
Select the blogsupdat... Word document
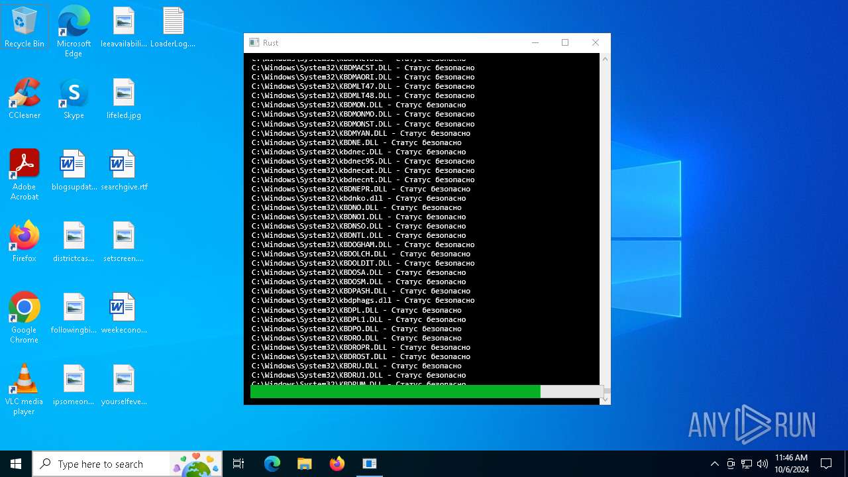[74, 170]
